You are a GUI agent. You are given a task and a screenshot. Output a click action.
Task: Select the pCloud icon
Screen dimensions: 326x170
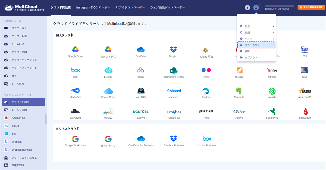click(108, 70)
